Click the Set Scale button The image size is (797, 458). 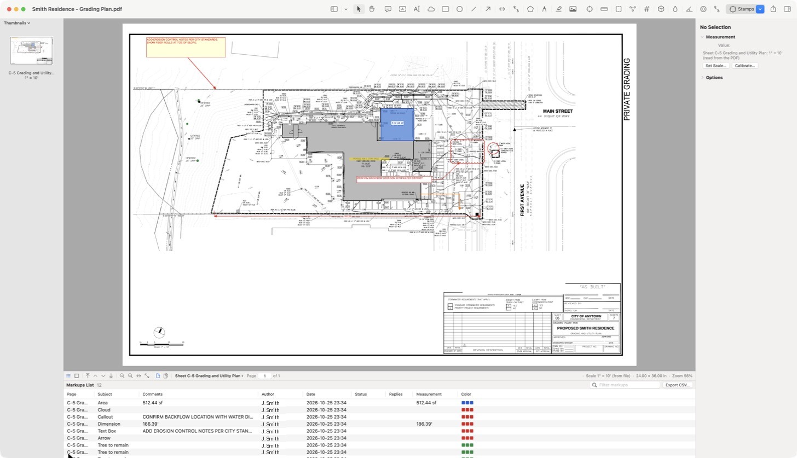point(716,66)
